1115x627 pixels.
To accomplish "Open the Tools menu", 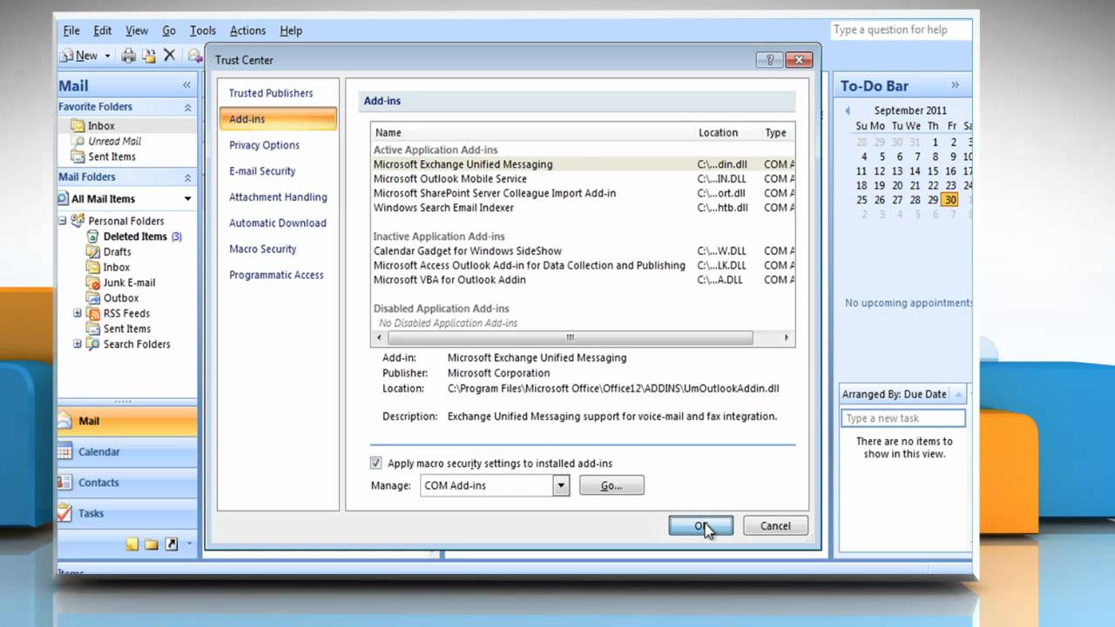I will point(203,30).
